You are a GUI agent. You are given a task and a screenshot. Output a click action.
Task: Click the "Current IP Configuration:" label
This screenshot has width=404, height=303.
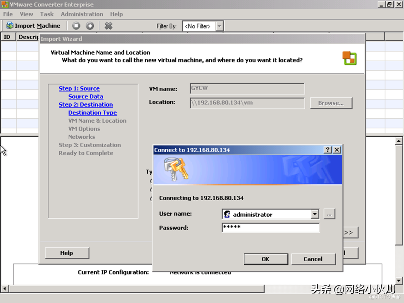coord(113,272)
